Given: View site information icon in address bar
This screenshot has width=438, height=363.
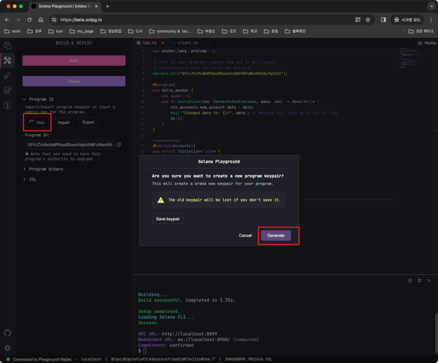Looking at the screenshot, I should pyautogui.click(x=54, y=20).
